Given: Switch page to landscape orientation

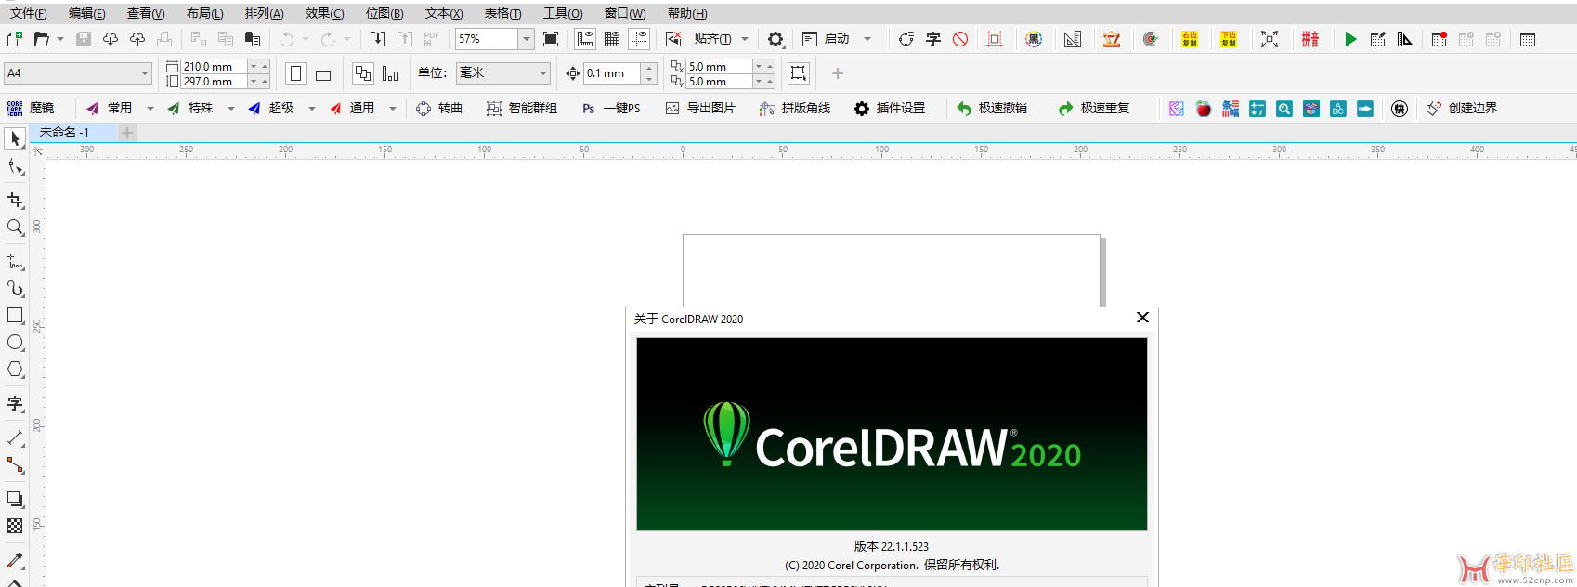Looking at the screenshot, I should click(323, 74).
